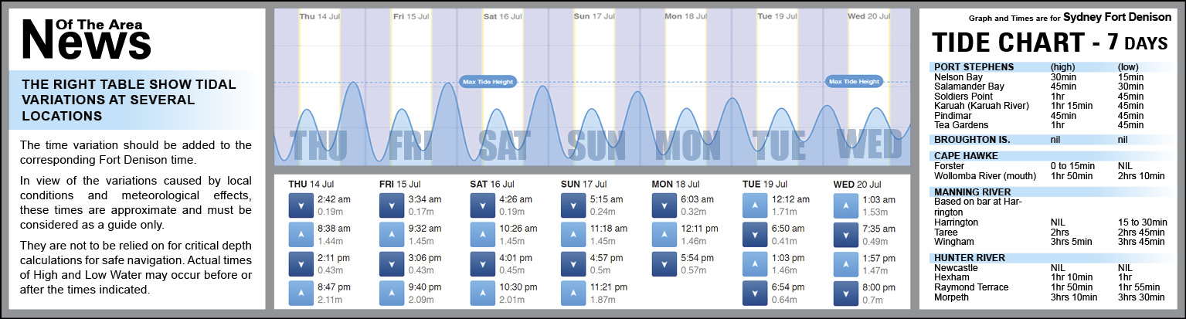
Task: Click the Saturday 4:01 pm low tide icon
Action: (x=483, y=263)
